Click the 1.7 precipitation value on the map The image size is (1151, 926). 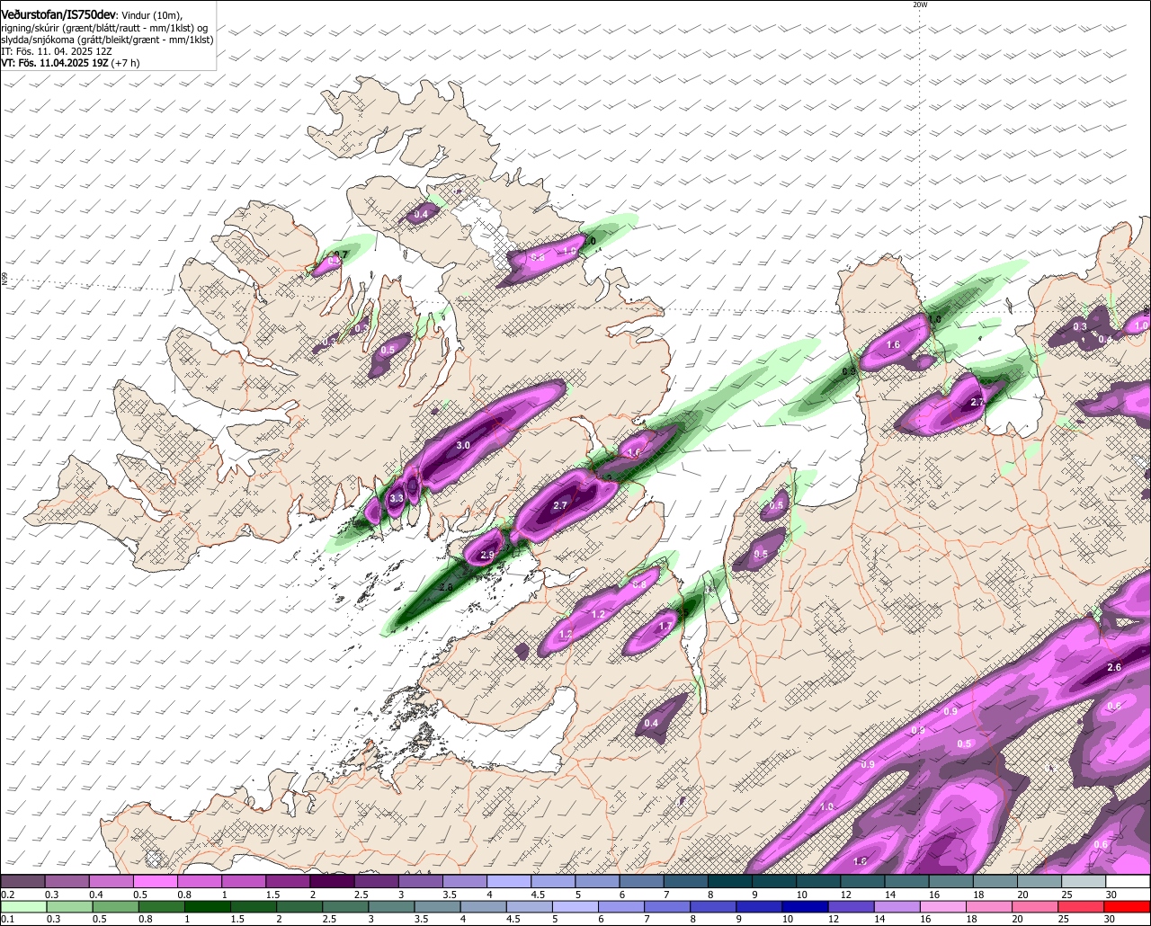[666, 626]
